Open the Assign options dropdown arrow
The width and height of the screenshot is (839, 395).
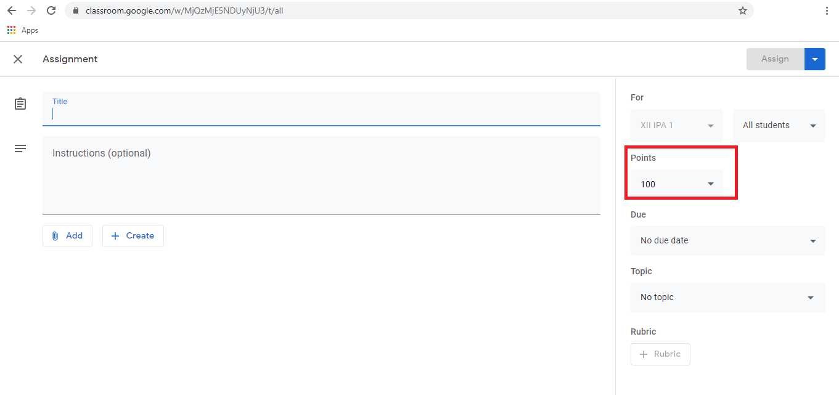814,59
